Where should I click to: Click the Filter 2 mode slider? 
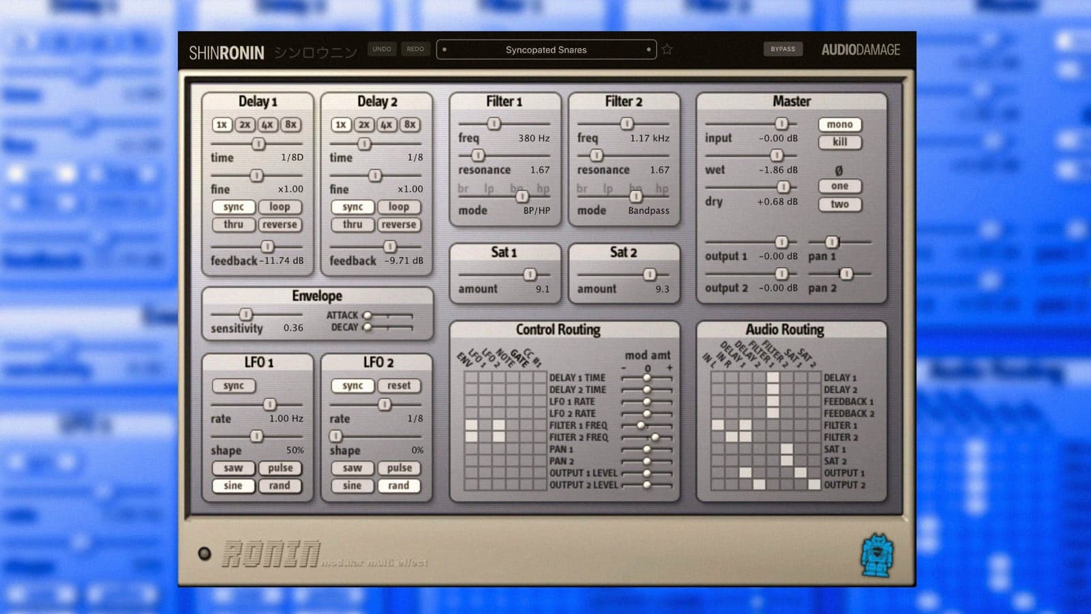623,196
